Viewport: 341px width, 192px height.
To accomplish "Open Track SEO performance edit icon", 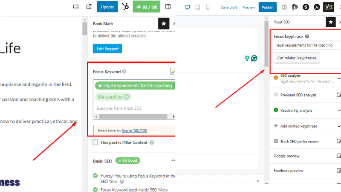I will [x=339, y=141].
